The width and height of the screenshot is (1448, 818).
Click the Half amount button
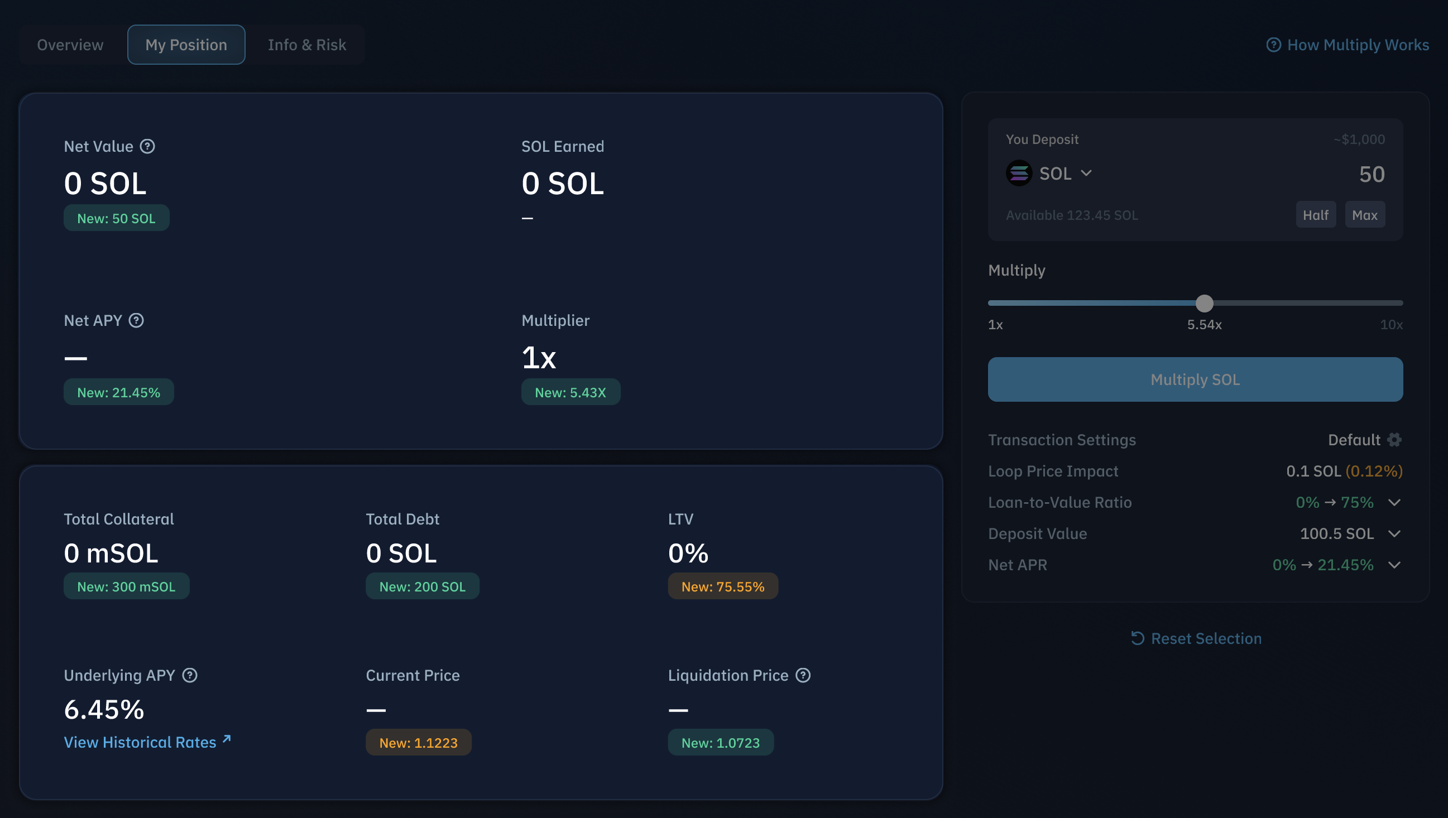(1315, 215)
